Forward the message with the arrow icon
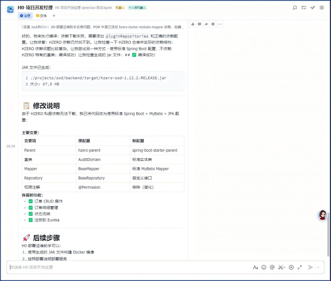The height and width of the screenshot is (281, 331). [206, 24]
